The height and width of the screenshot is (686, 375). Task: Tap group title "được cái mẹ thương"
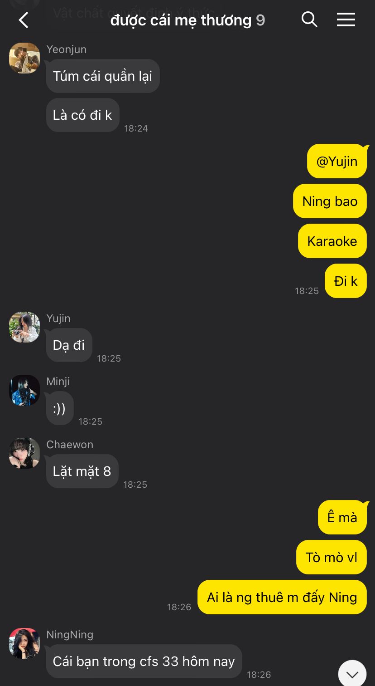pos(181,20)
